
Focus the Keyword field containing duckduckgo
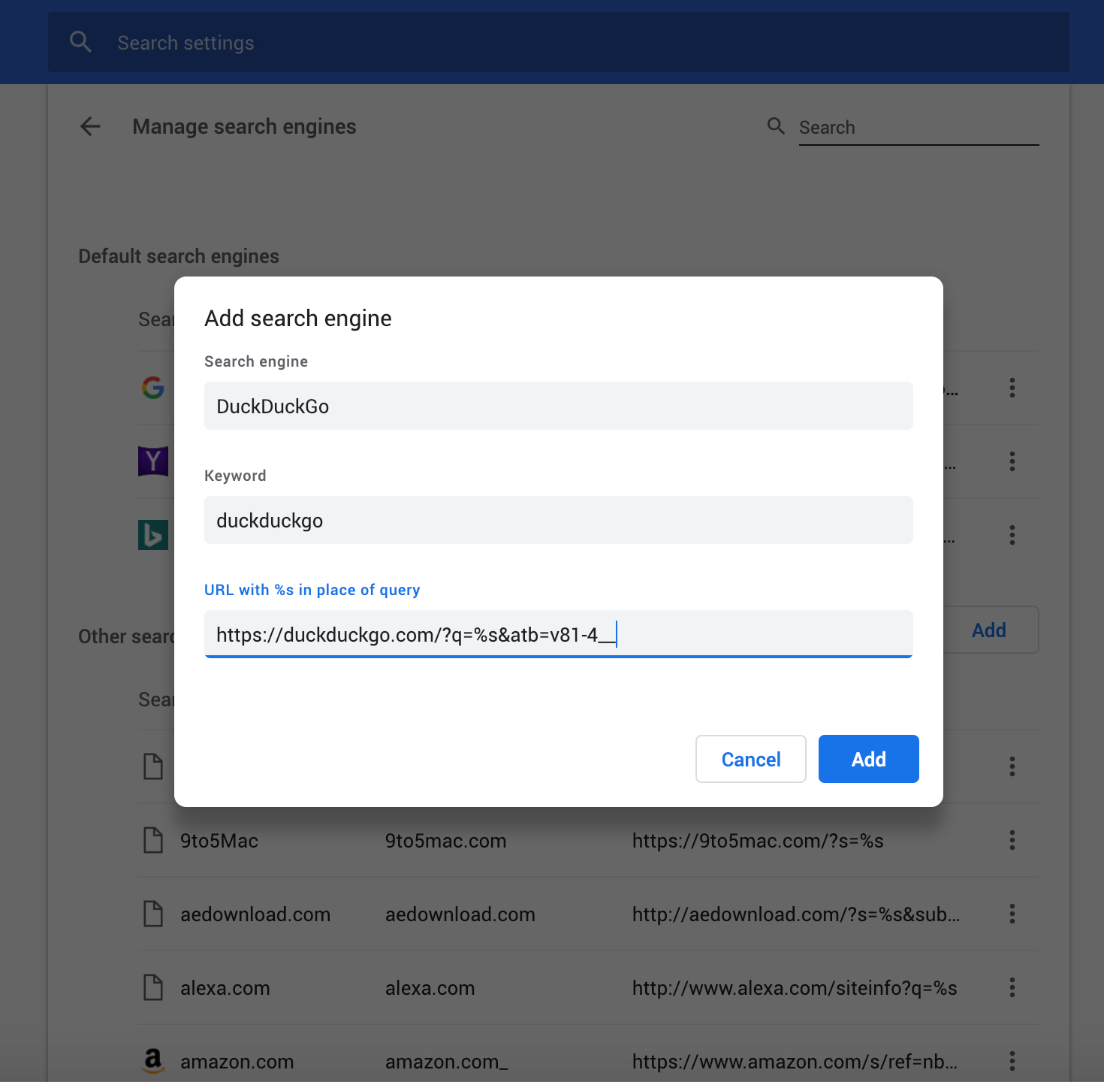(558, 520)
